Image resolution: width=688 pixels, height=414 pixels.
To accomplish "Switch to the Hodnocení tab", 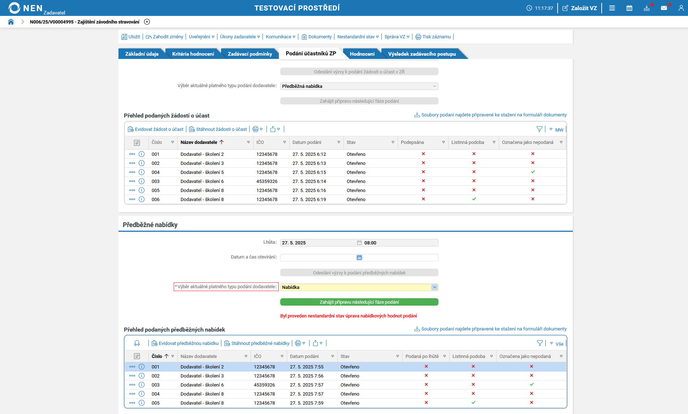I will 362,54.
